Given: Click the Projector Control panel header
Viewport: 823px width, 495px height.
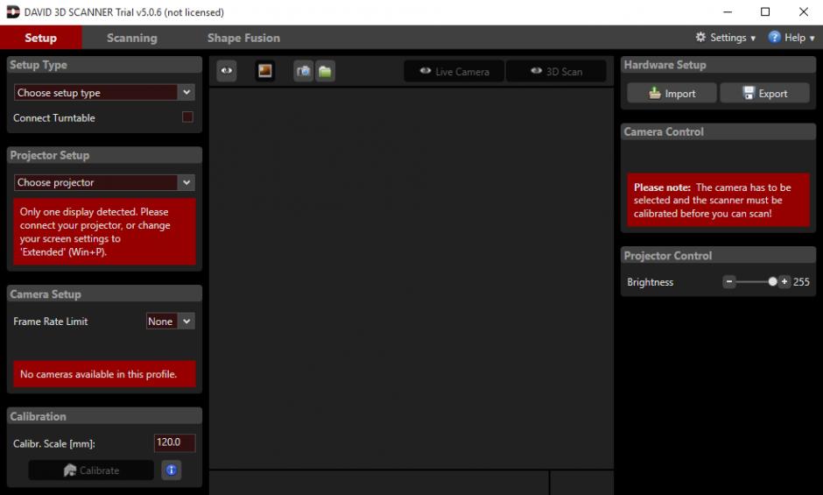Looking at the screenshot, I should pyautogui.click(x=719, y=255).
